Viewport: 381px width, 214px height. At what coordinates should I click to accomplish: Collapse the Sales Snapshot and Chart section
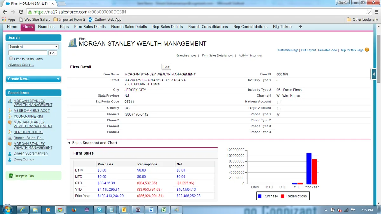point(70,143)
